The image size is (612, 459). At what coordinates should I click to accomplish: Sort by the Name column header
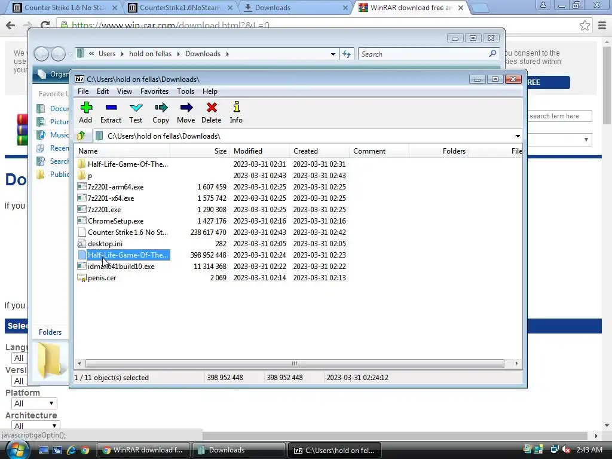(122, 151)
